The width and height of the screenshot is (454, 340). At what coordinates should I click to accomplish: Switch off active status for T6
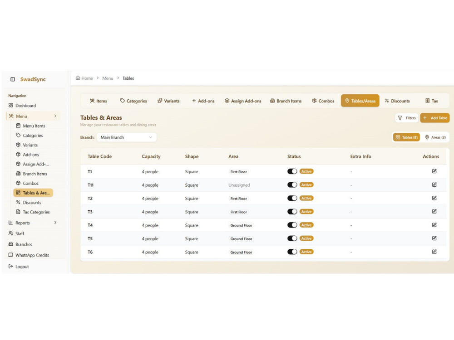coord(292,252)
